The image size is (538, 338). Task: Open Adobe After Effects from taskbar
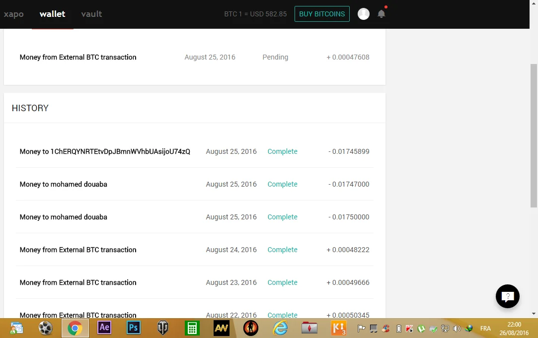[104, 328]
